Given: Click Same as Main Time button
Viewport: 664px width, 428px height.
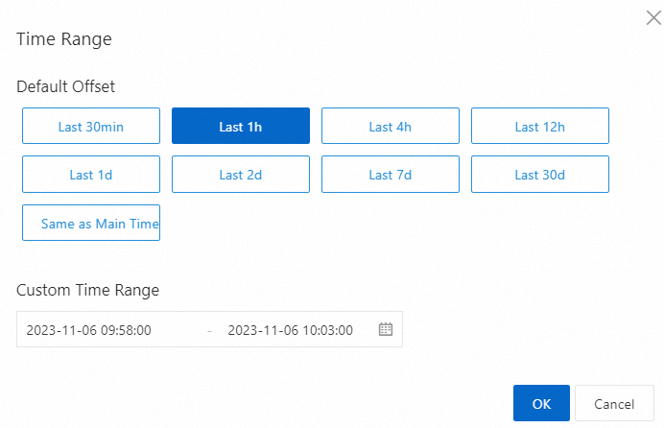Looking at the screenshot, I should click(91, 223).
